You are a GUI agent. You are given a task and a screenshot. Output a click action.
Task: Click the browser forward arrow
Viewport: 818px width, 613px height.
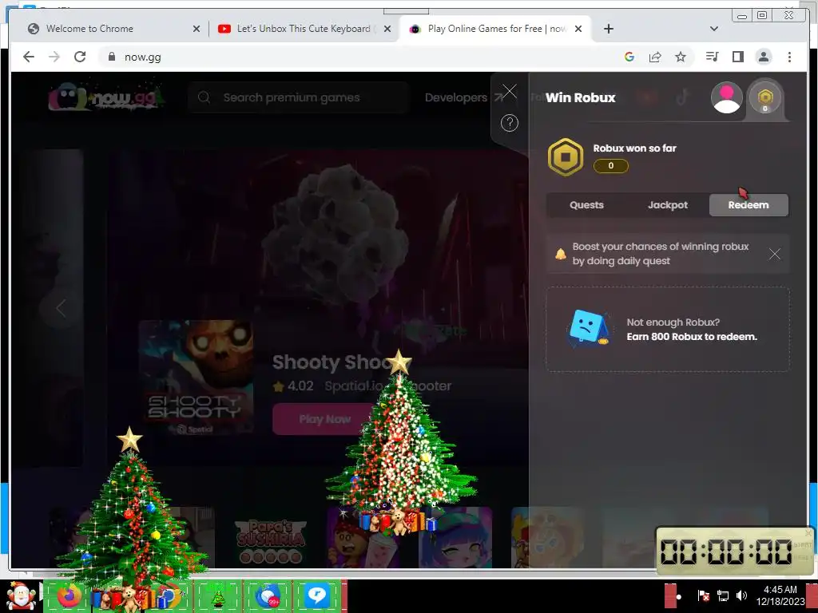click(54, 57)
